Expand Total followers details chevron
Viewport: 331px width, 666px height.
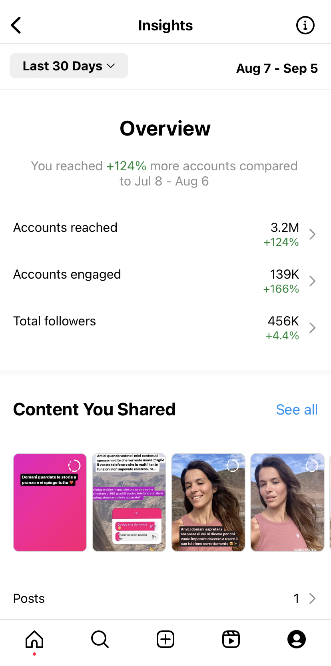[313, 328]
